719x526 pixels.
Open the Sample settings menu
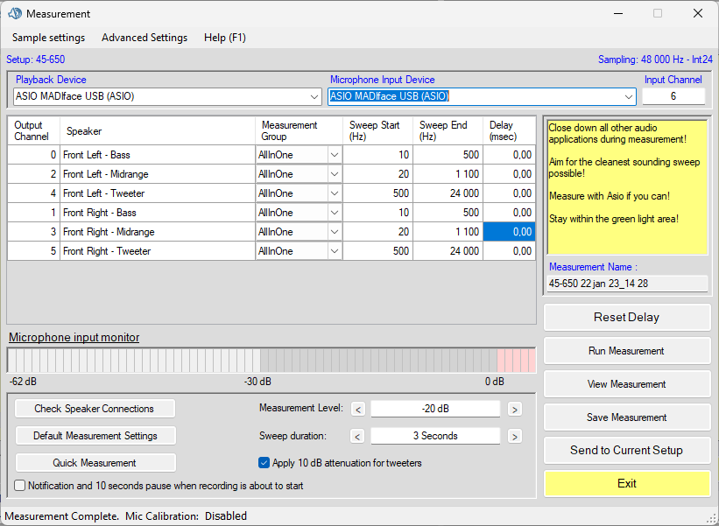[x=48, y=38]
